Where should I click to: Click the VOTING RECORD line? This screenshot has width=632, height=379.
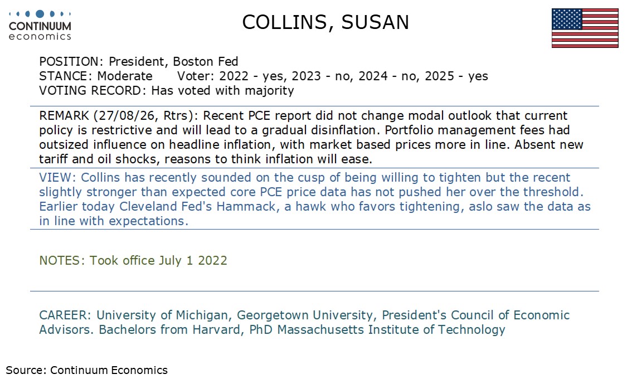coord(167,90)
